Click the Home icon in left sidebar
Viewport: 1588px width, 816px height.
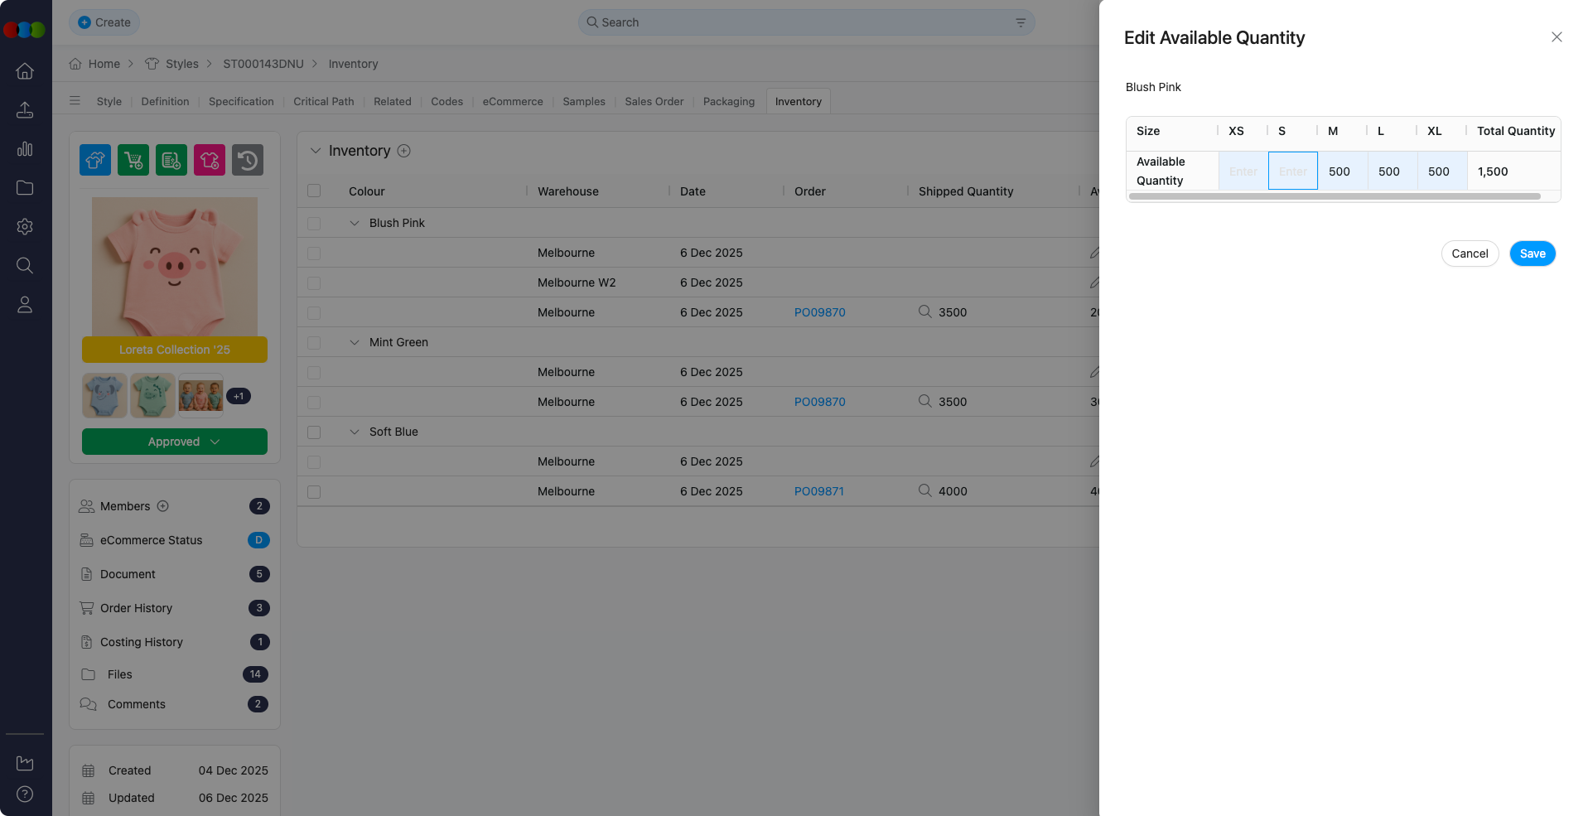pyautogui.click(x=25, y=71)
